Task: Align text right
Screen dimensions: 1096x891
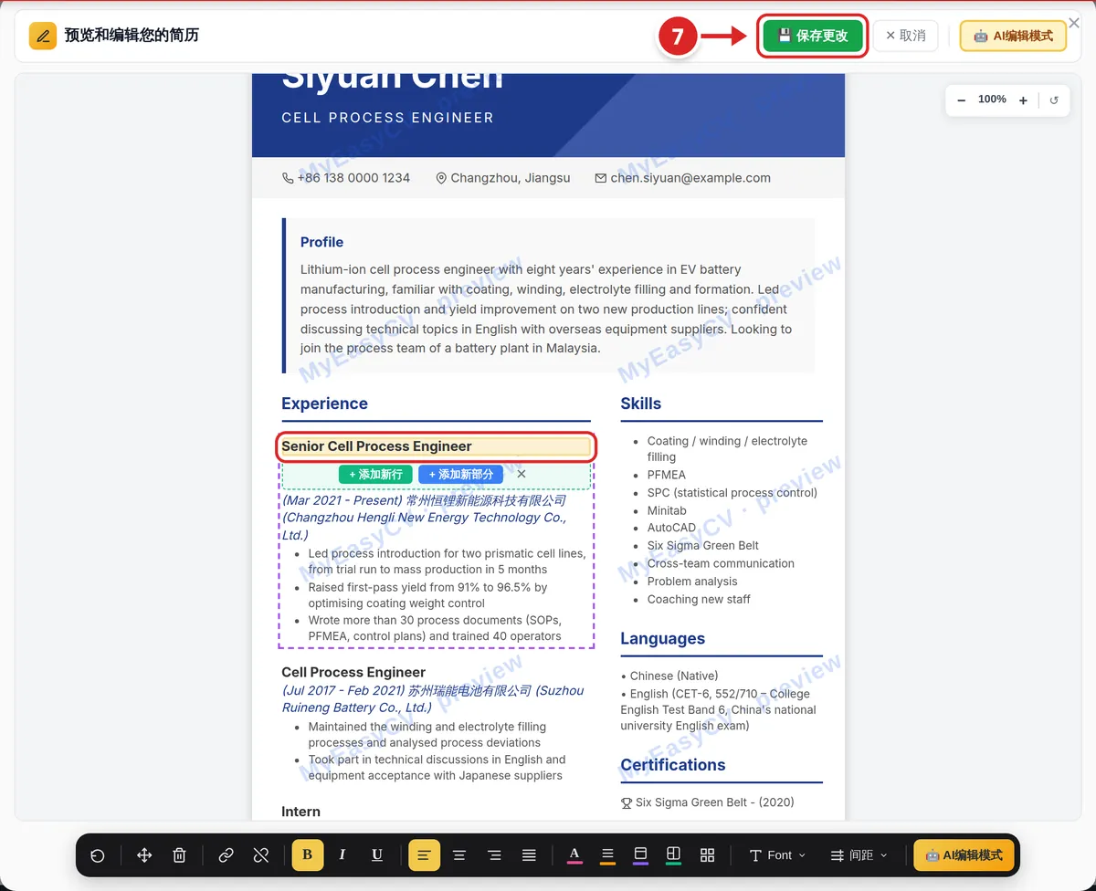Action: [x=494, y=855]
